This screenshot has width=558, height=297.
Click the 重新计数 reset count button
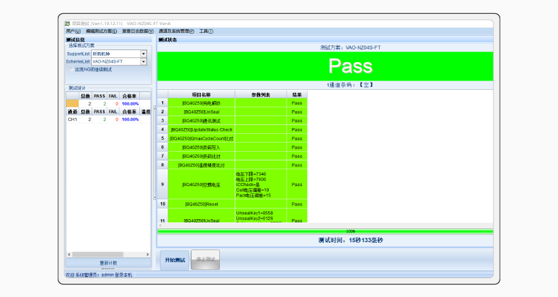tap(108, 263)
